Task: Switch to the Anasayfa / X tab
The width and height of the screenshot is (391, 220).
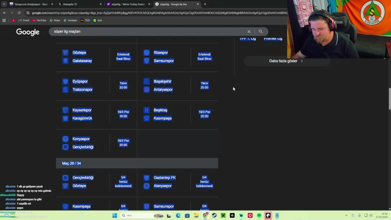Action: pos(80,4)
